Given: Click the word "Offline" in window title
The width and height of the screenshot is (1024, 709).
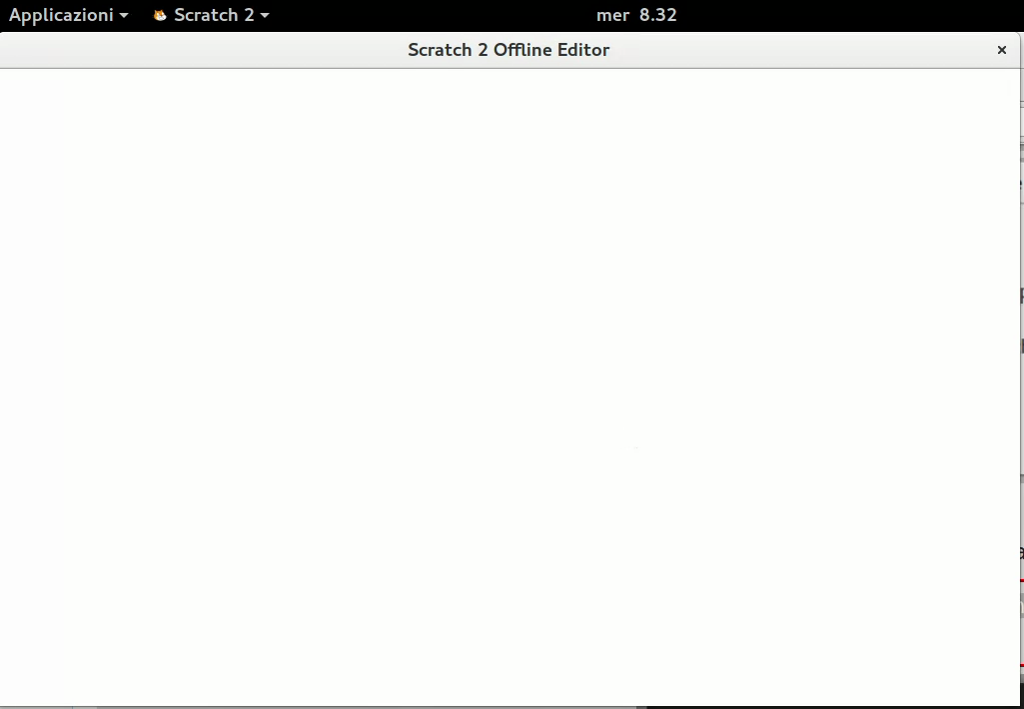Looking at the screenshot, I should coord(521,50).
